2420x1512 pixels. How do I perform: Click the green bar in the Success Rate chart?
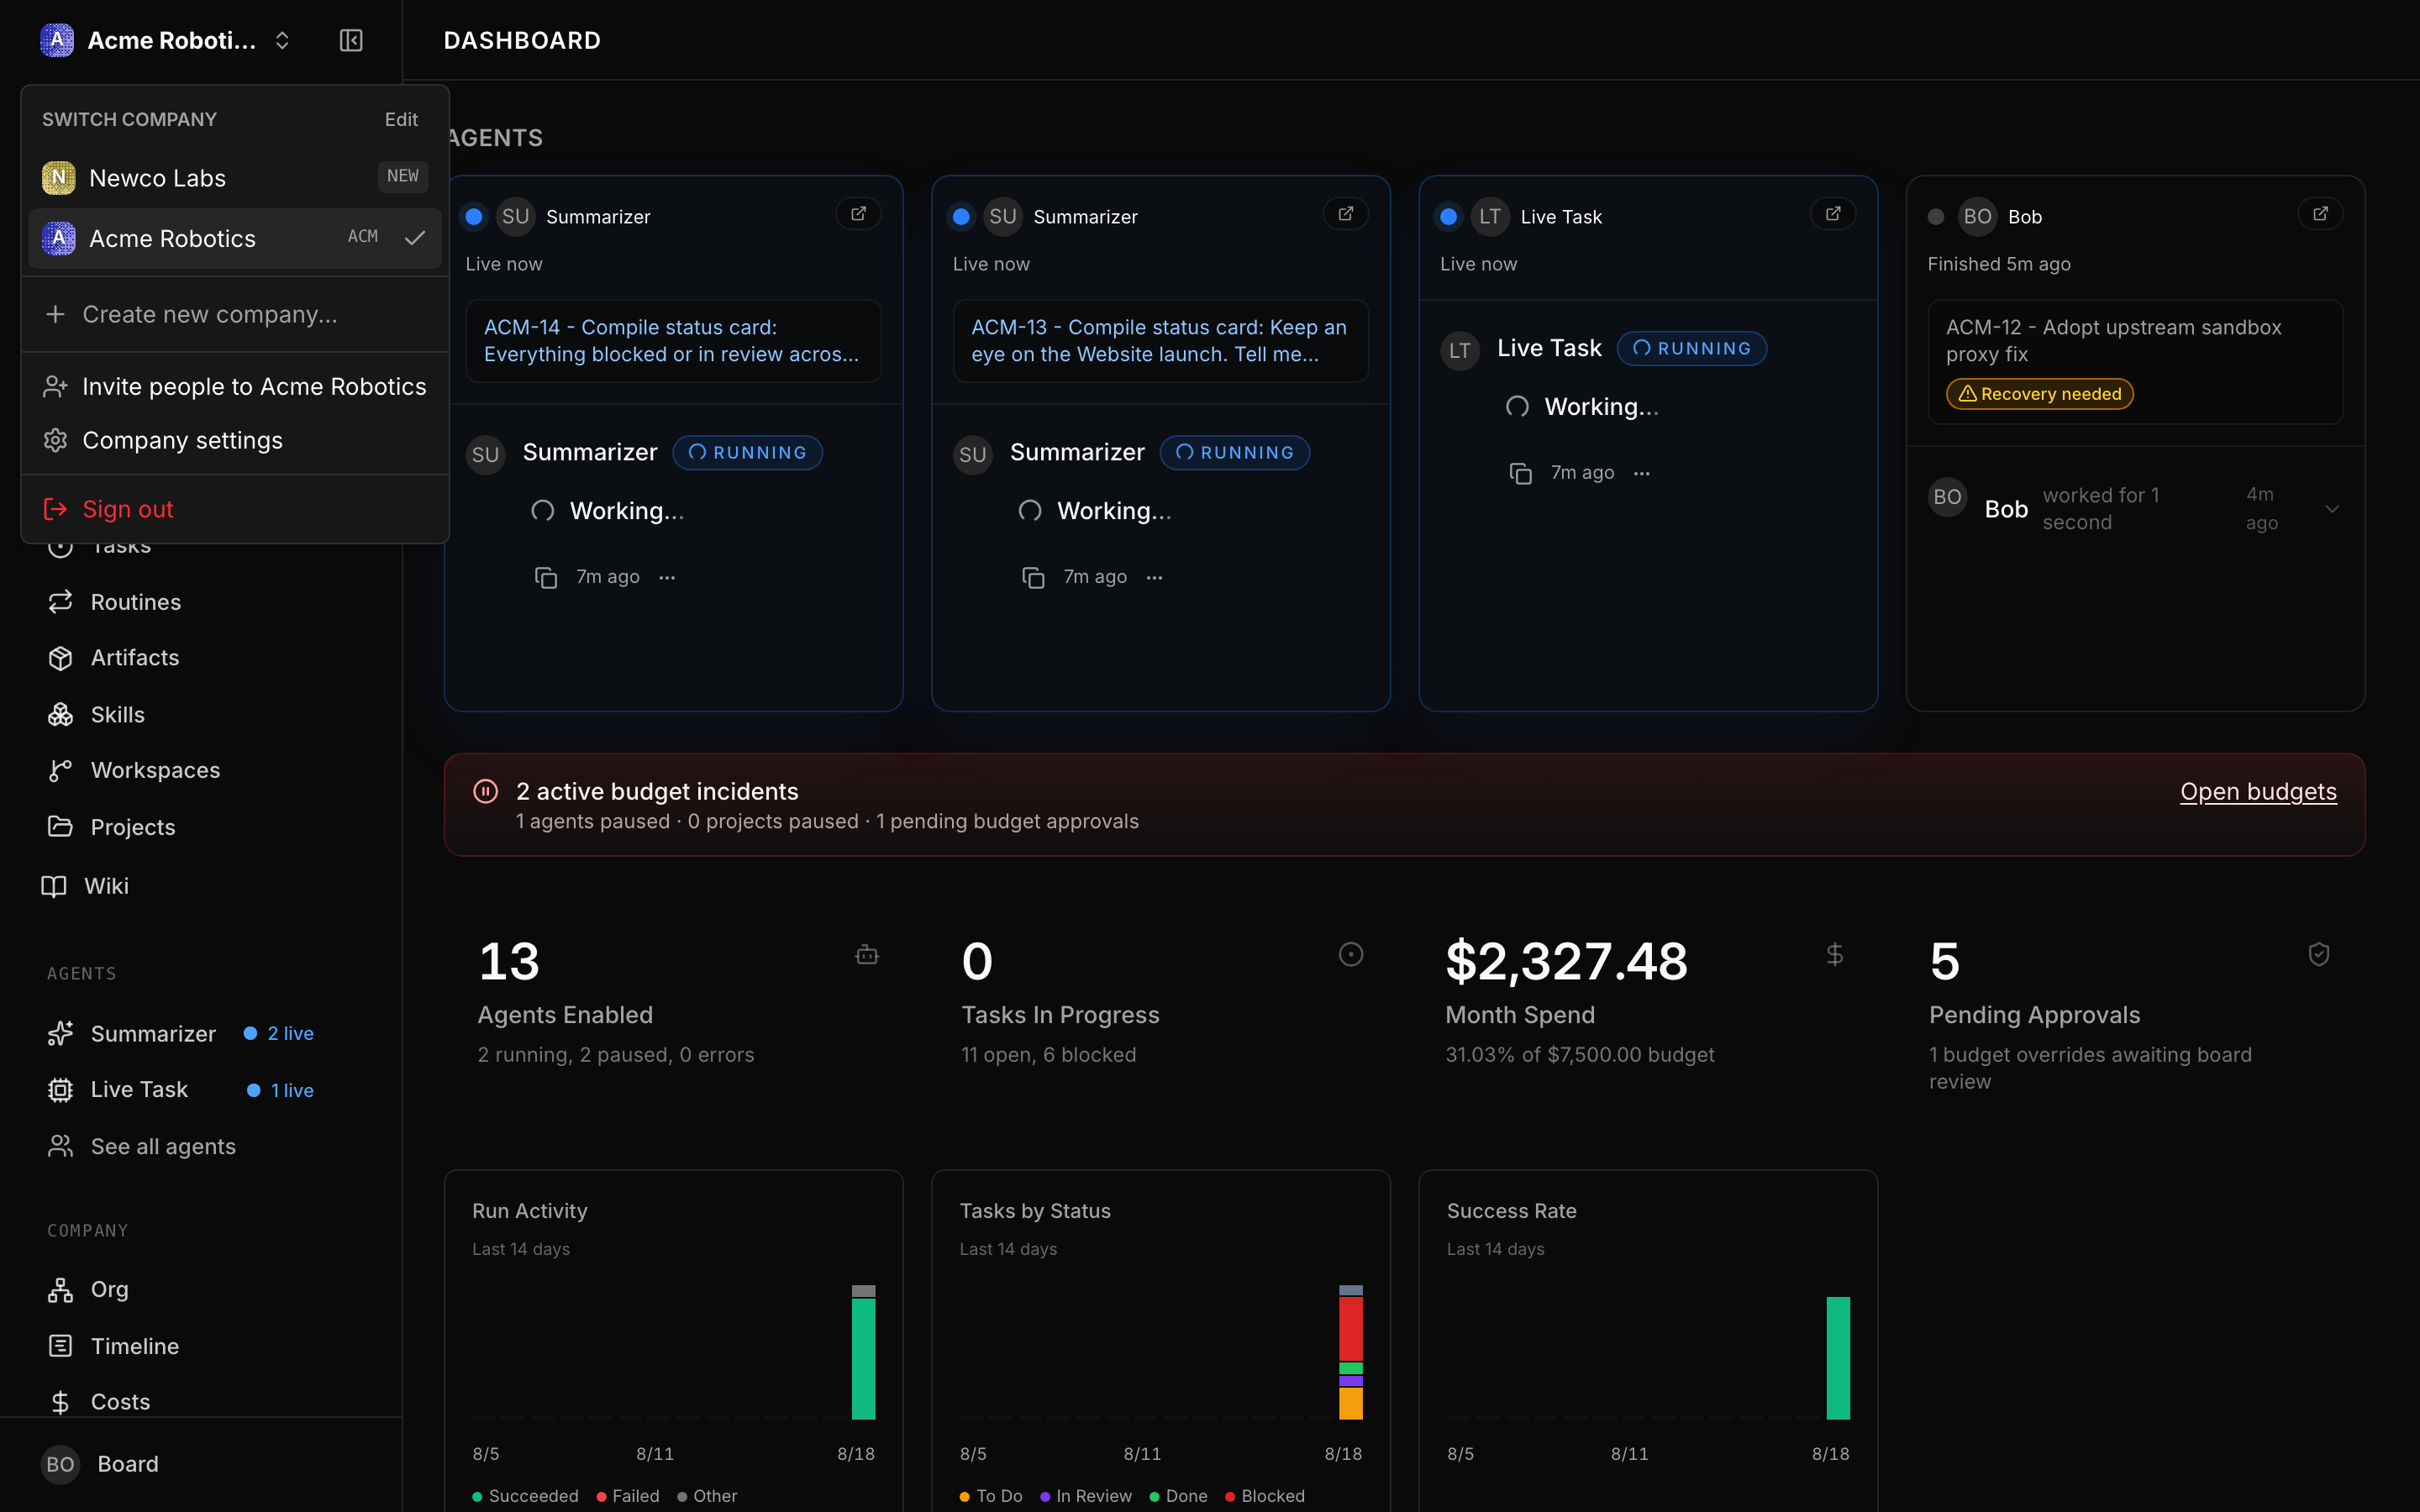pyautogui.click(x=1838, y=1358)
